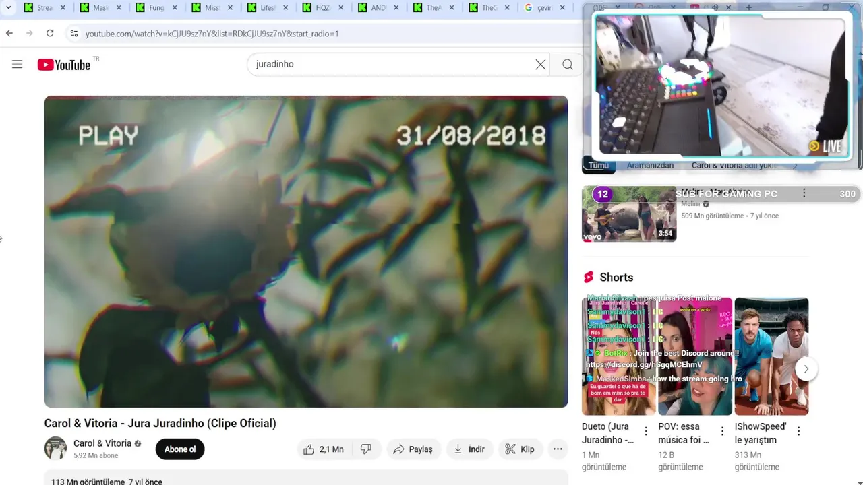This screenshot has width=863, height=485.
Task: Open the Carol & Vitoria channel name link
Action: click(x=102, y=443)
